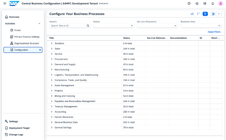This screenshot has height=140, width=226.
Task: Open the Status dropdown
Action: pos(114,26)
